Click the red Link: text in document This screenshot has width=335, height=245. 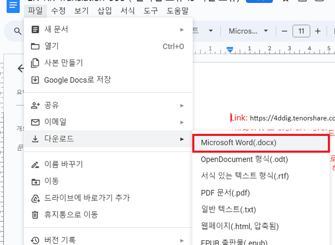click(x=239, y=118)
